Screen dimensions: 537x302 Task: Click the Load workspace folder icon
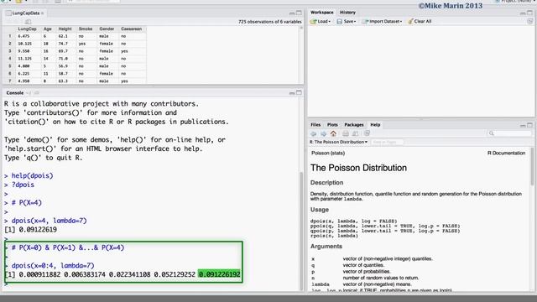pos(313,21)
